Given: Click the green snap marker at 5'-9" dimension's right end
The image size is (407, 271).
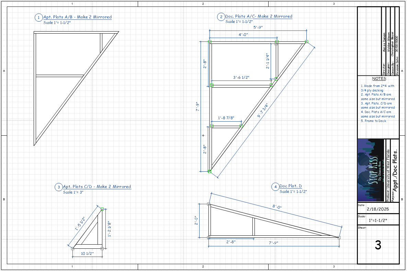Looking at the screenshot, I should coord(307,41).
